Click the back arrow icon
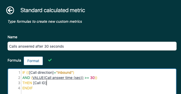 click(x=10, y=10)
